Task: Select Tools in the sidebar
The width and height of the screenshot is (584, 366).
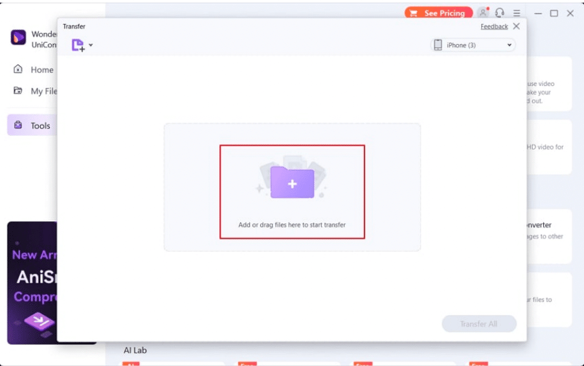Action: click(x=32, y=125)
